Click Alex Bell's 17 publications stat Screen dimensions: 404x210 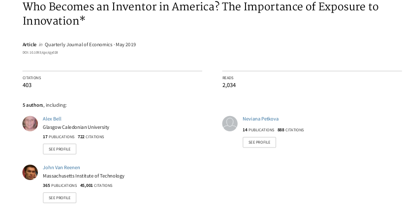pyautogui.click(x=59, y=137)
